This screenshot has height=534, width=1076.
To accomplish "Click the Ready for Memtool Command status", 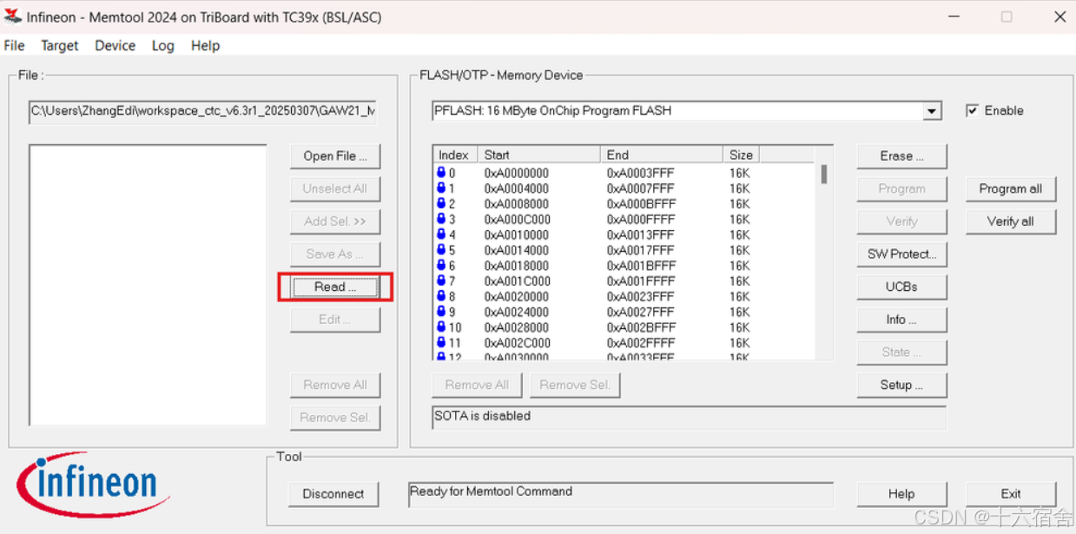I will [x=621, y=494].
